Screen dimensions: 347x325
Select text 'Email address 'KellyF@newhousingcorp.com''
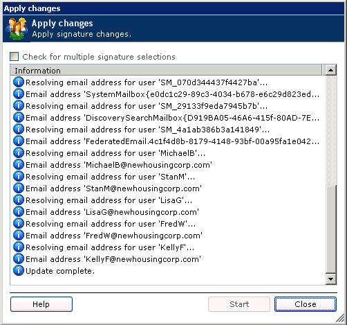click(x=113, y=259)
